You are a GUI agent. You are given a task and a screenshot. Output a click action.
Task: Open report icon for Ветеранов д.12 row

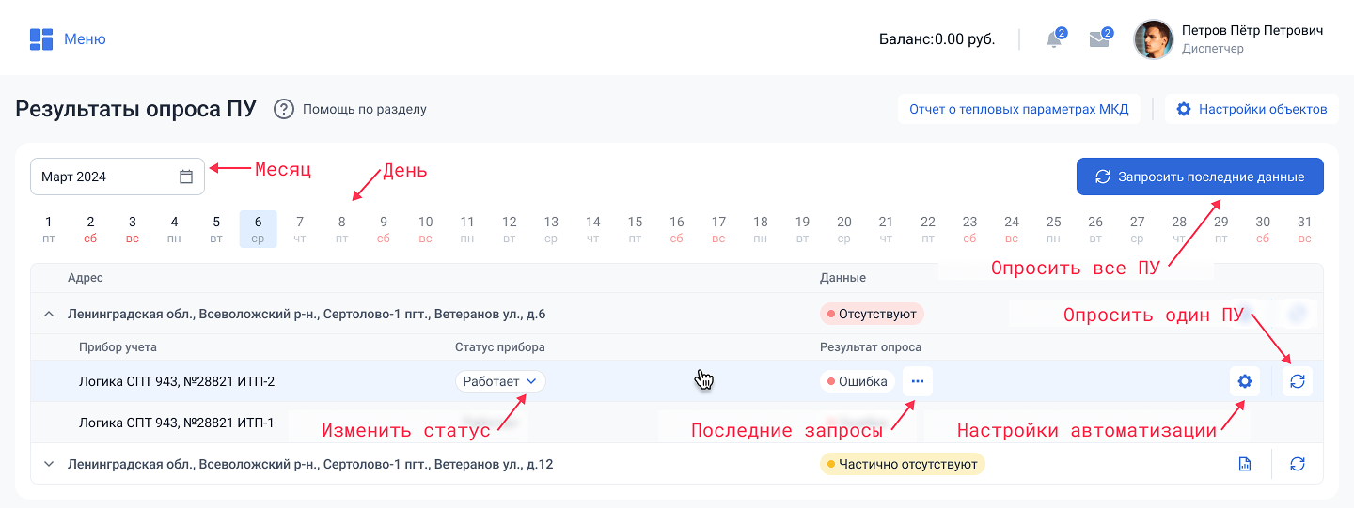tap(1245, 464)
